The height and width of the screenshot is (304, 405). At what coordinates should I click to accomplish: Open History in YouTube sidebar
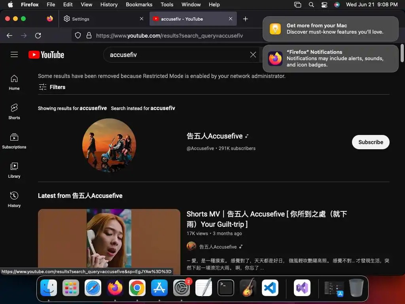[14, 199]
